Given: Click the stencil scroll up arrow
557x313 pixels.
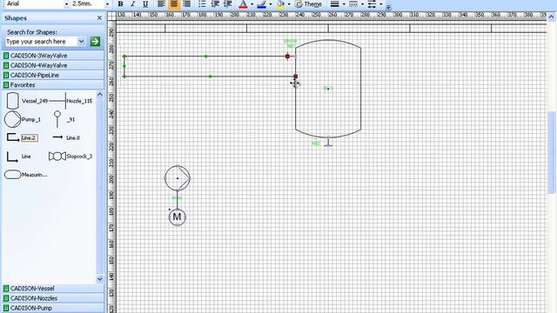Looking at the screenshot, I should pos(100,95).
